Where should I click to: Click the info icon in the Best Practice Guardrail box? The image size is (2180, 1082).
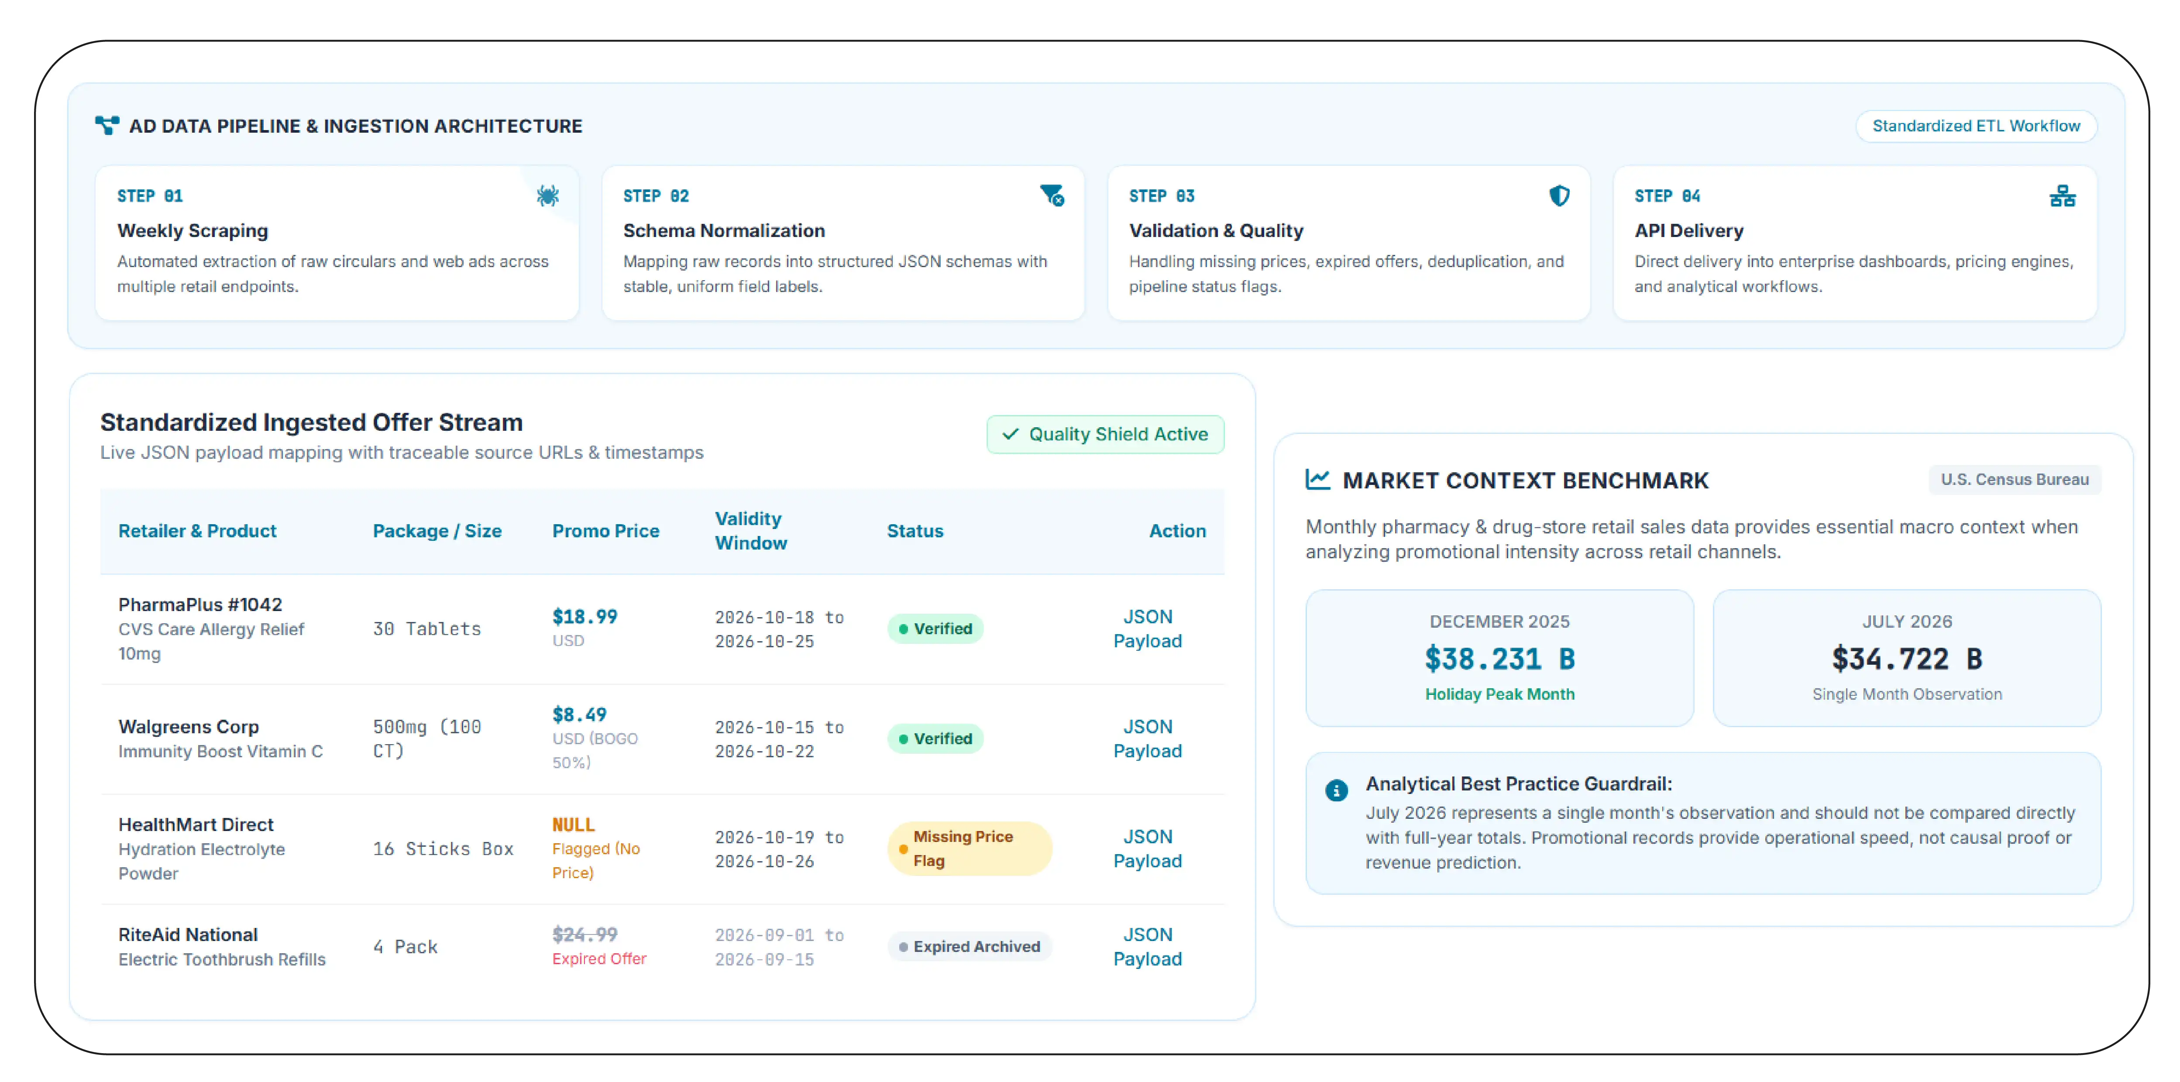(x=1336, y=790)
